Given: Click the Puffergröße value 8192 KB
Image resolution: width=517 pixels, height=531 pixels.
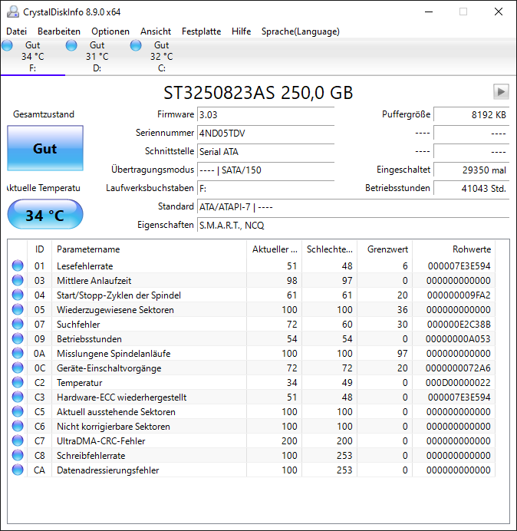Looking at the screenshot, I should (x=471, y=115).
